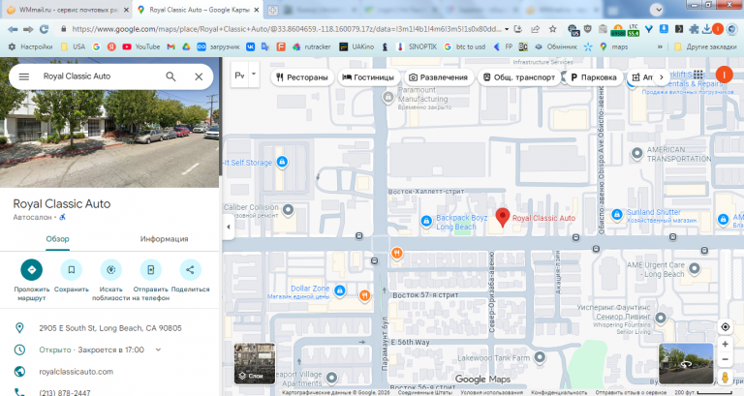Expand hidden bookmarks with double chevron
This screenshot has height=396, width=744.
[660, 46]
